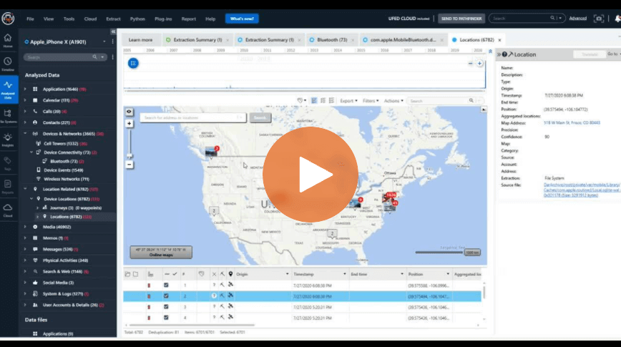Toggle the checkbox in row 4
621x347 pixels.
tap(166, 318)
